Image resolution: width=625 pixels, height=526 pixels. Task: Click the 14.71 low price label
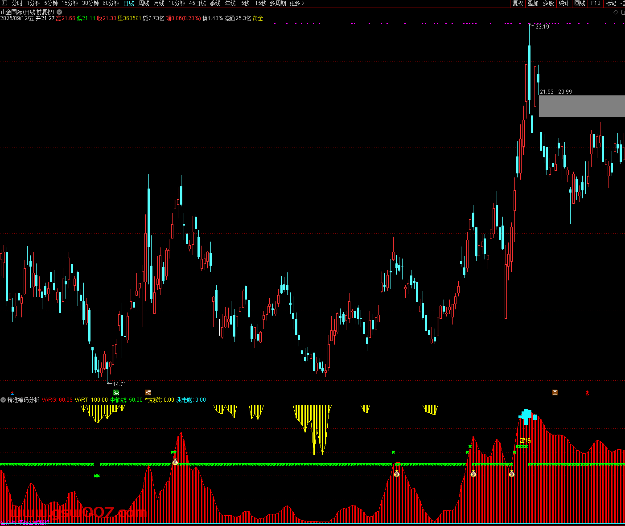coord(119,384)
